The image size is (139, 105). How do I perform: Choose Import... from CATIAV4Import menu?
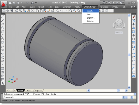91,11
